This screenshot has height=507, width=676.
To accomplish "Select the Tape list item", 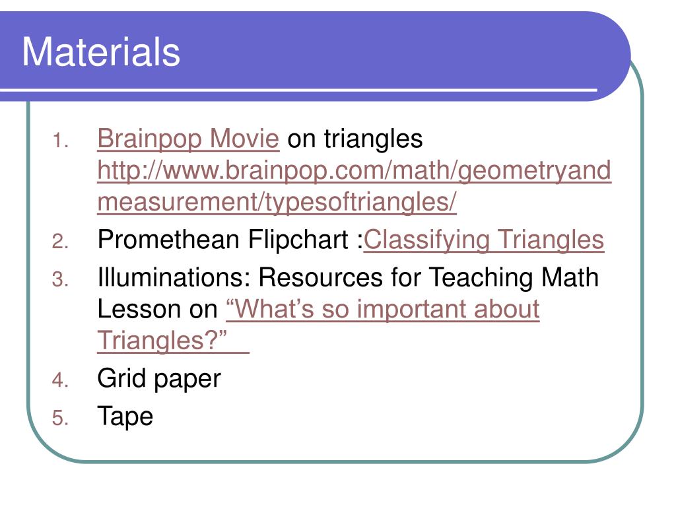I will (125, 417).
